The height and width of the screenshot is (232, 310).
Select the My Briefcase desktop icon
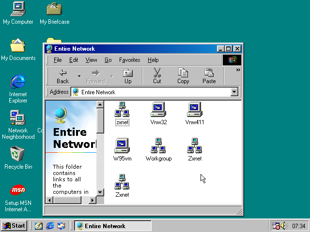coord(54,13)
